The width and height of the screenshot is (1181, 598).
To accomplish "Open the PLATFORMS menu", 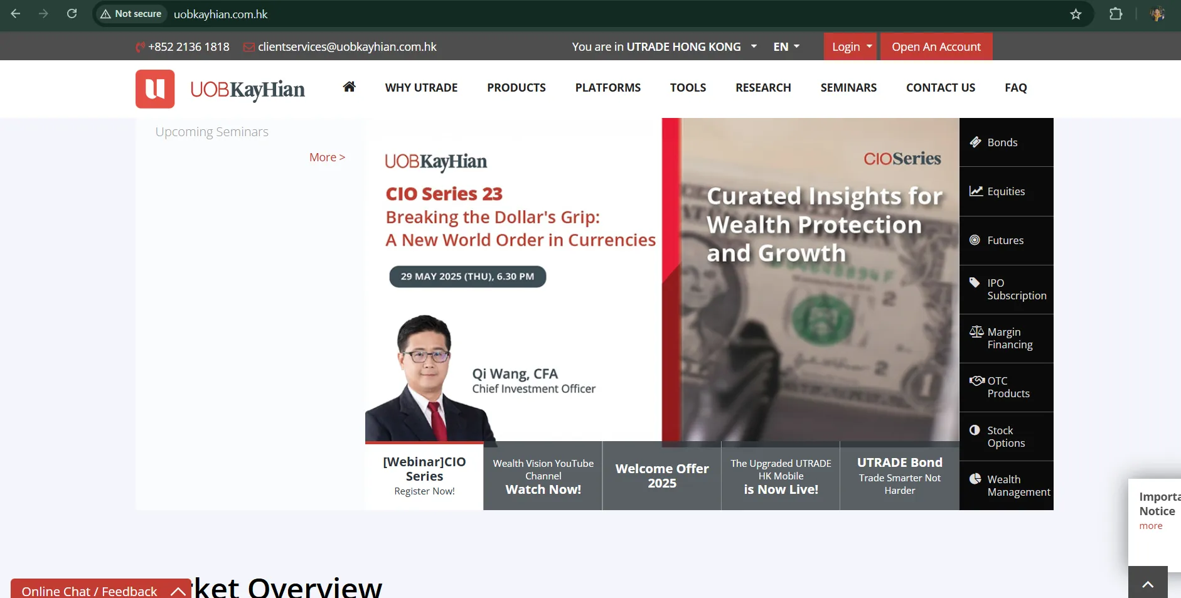I will tap(607, 88).
